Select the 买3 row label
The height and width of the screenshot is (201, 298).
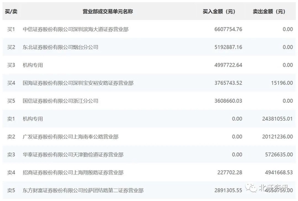pos(11,65)
